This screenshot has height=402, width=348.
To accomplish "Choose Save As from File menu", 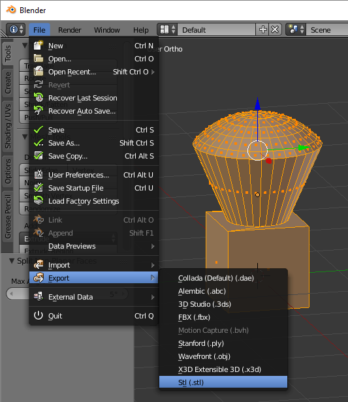I will click(94, 143).
